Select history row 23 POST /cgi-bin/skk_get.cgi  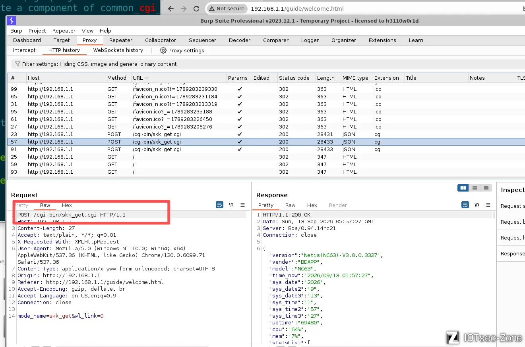(266, 134)
